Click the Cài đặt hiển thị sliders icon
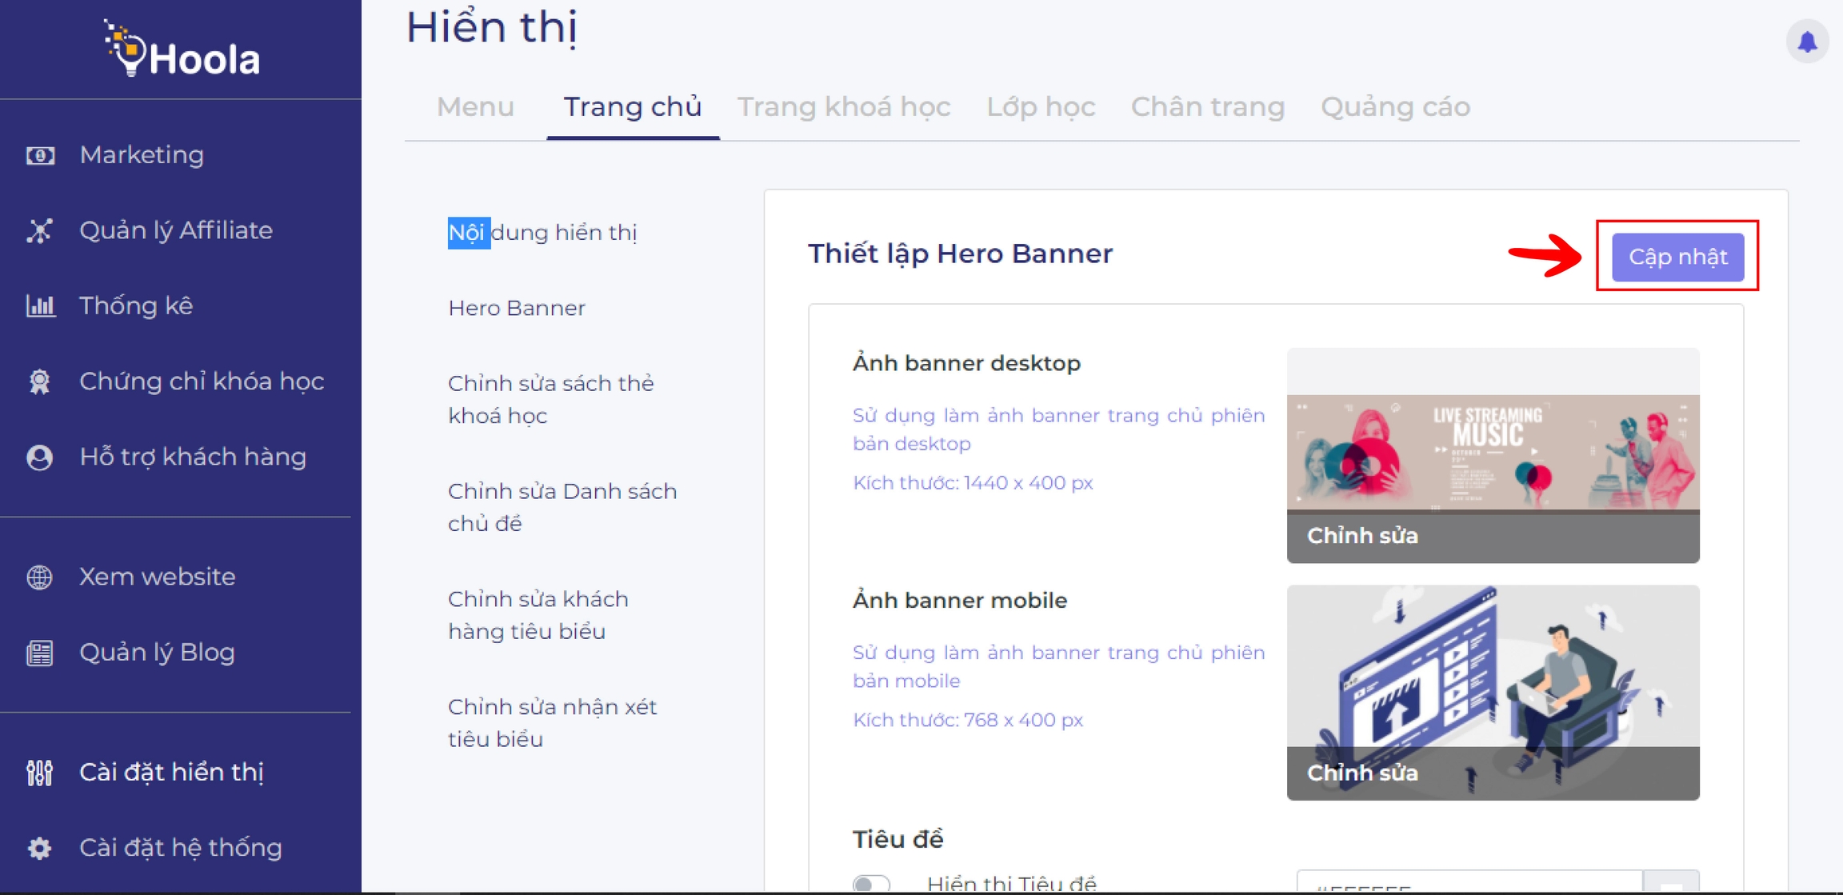The height and width of the screenshot is (895, 1843). coord(40,773)
